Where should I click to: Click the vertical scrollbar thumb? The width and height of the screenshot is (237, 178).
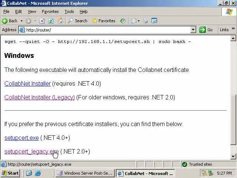pyautogui.click(x=233, y=119)
